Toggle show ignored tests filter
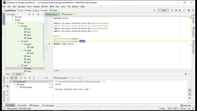The height and width of the screenshot is (111, 197). [x=16, y=78]
